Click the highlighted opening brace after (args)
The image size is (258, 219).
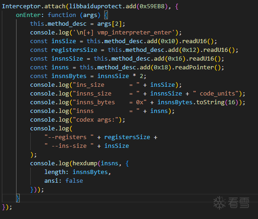106,15
